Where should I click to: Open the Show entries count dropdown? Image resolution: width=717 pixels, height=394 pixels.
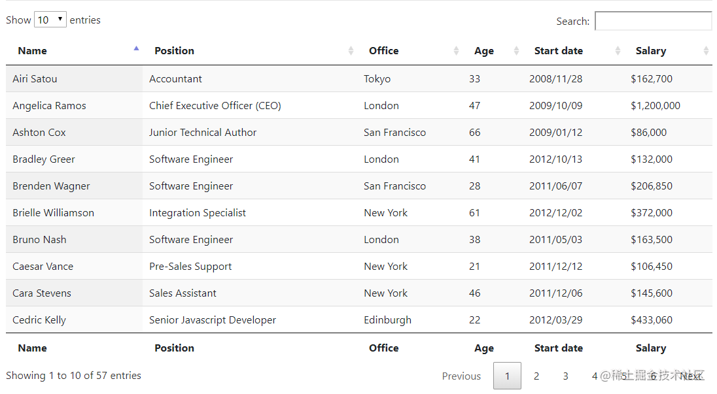coord(50,20)
